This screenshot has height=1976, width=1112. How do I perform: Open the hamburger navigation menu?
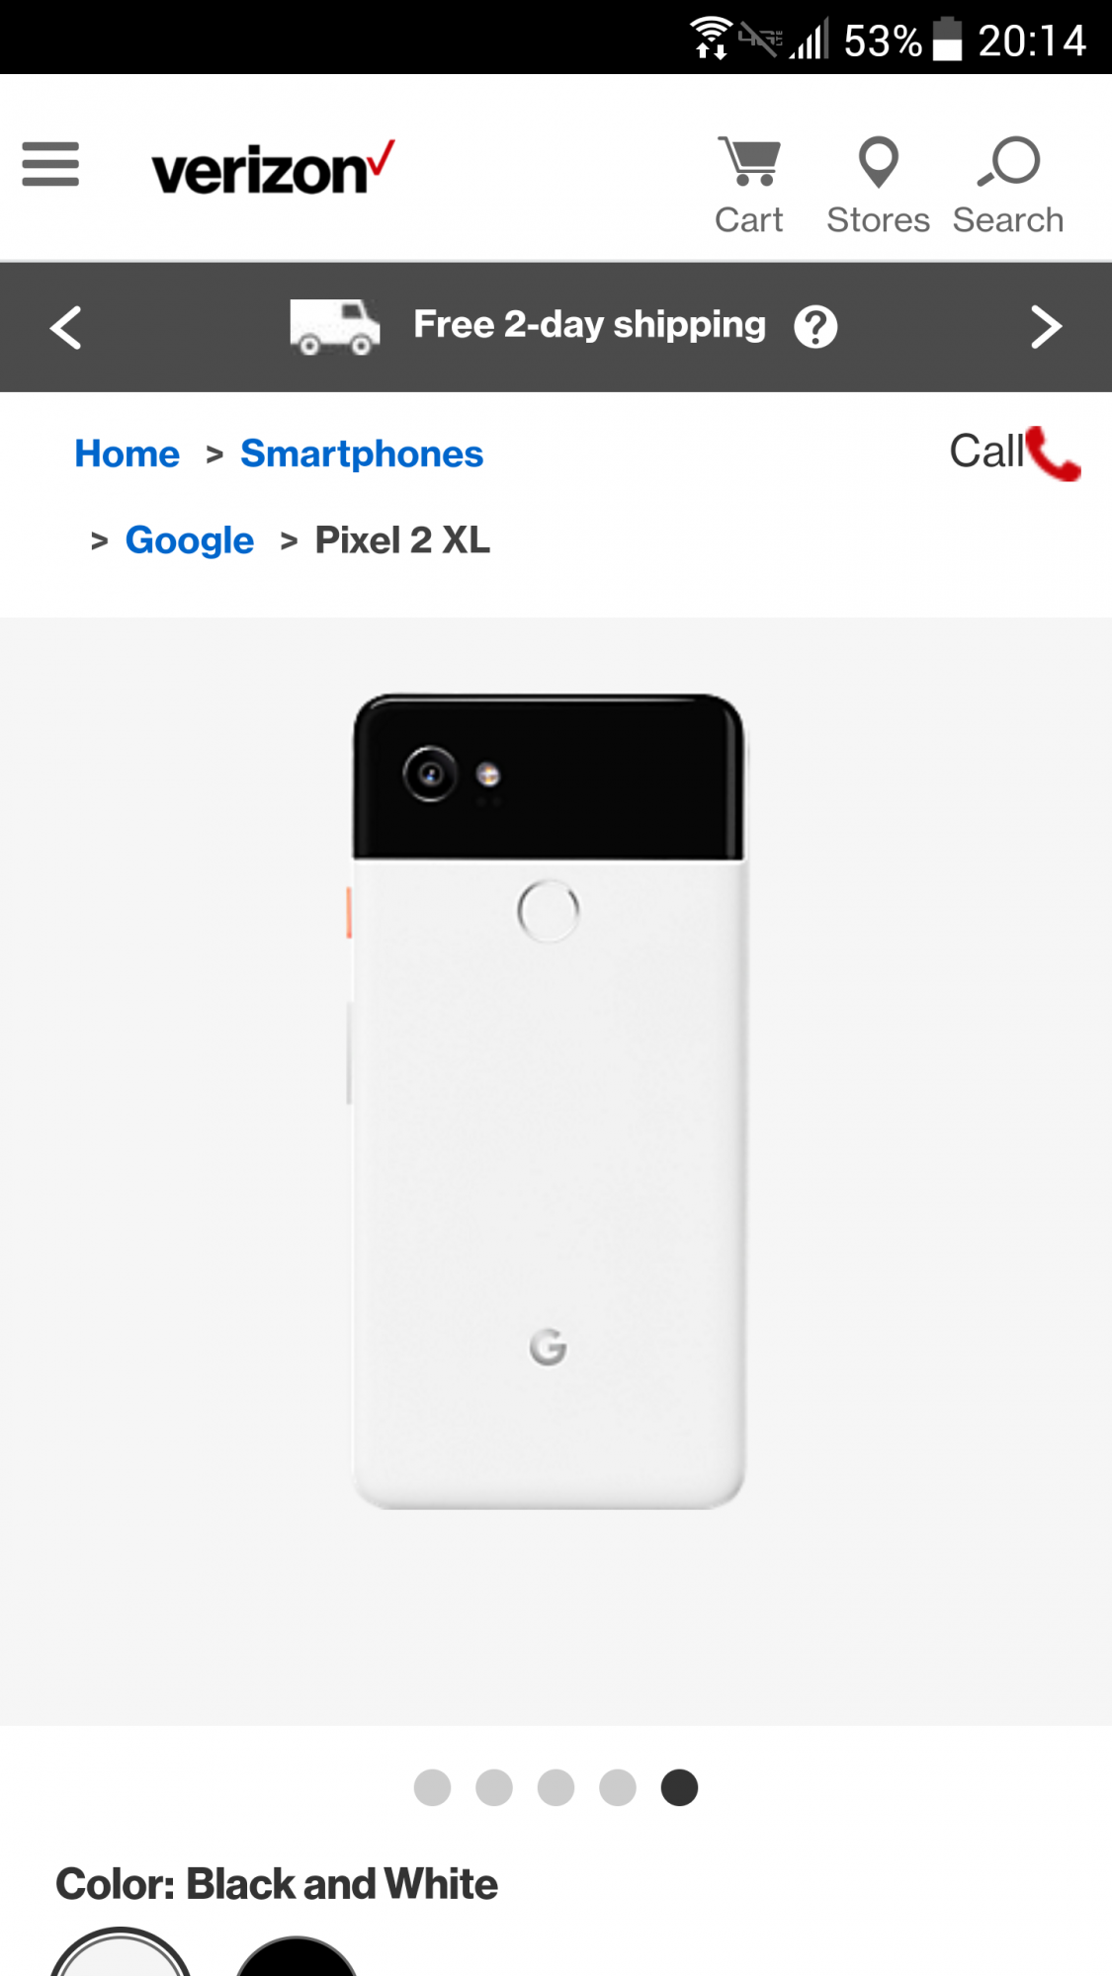(x=50, y=164)
